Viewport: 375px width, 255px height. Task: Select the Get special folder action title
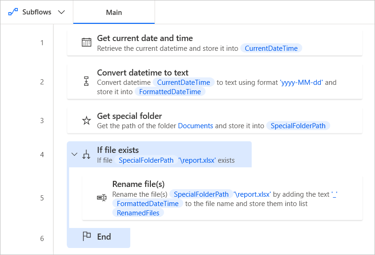(x=129, y=116)
